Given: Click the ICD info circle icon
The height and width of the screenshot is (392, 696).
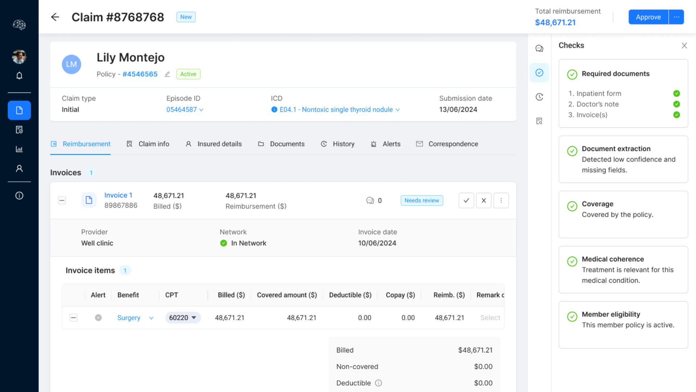Looking at the screenshot, I should (274, 110).
